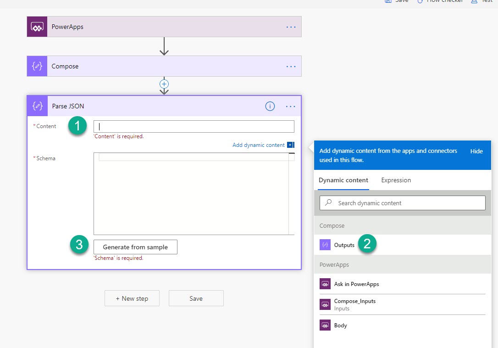Click the Body item icon
The image size is (498, 348).
[x=325, y=325]
